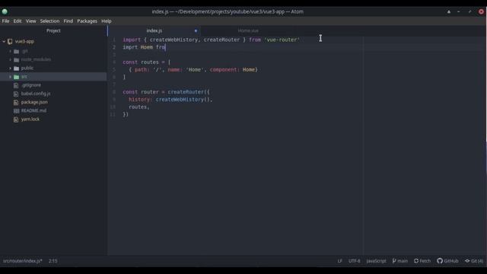Click the Fetch sync icon
This screenshot has width=487, height=274.
[416, 261]
